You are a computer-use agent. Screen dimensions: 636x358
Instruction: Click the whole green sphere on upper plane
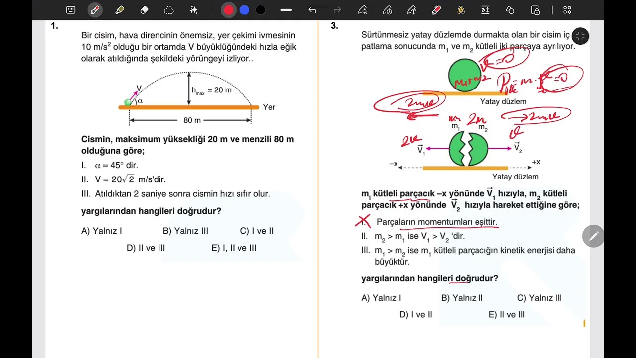tap(465, 75)
